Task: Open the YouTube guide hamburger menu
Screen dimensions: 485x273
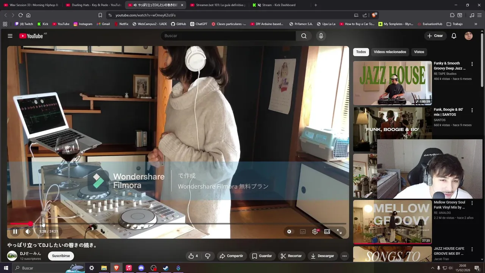Action: pos(10,36)
